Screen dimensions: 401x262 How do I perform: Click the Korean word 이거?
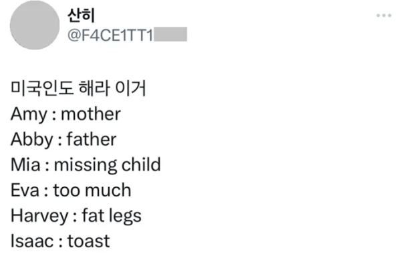(x=130, y=88)
